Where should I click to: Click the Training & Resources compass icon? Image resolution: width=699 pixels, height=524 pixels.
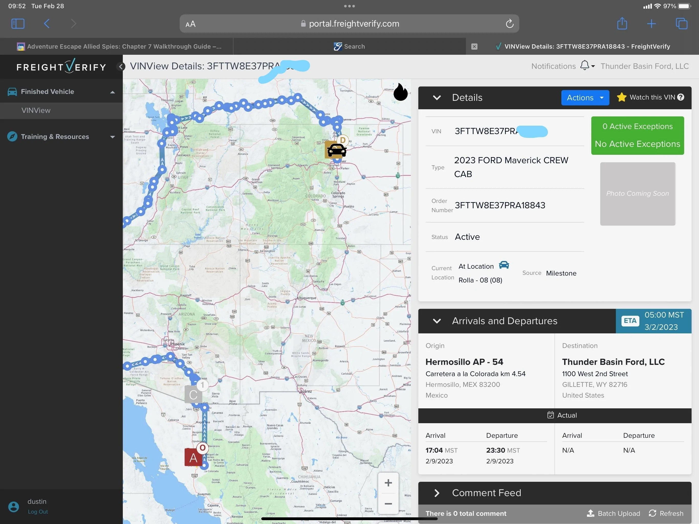pos(12,137)
